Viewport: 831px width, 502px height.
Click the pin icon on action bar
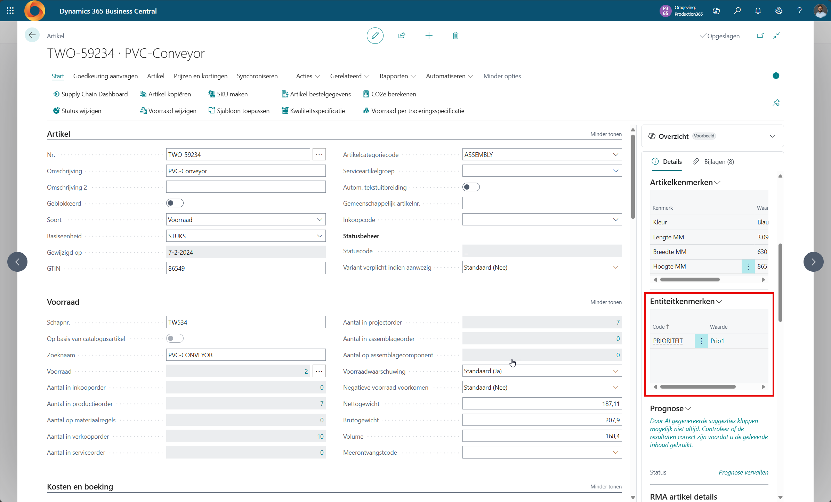[x=776, y=103]
